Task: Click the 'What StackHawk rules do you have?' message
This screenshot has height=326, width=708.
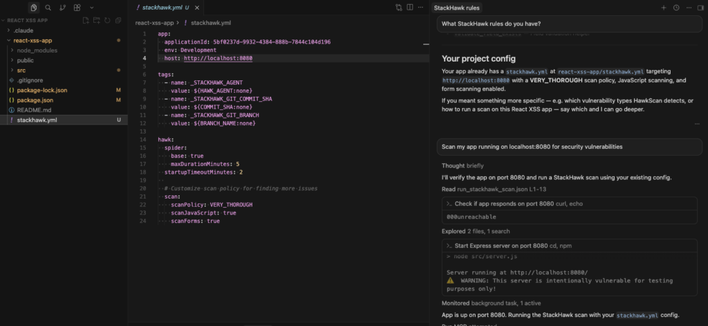Action: point(570,24)
